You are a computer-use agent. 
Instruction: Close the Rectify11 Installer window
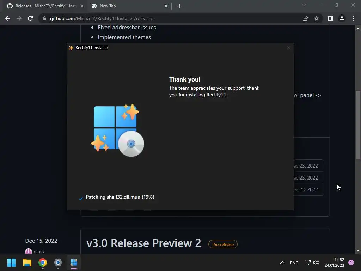288,48
